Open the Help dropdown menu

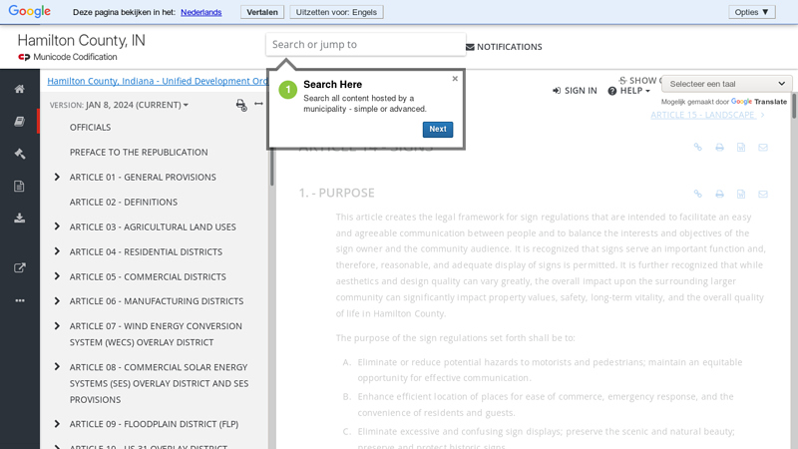click(629, 91)
